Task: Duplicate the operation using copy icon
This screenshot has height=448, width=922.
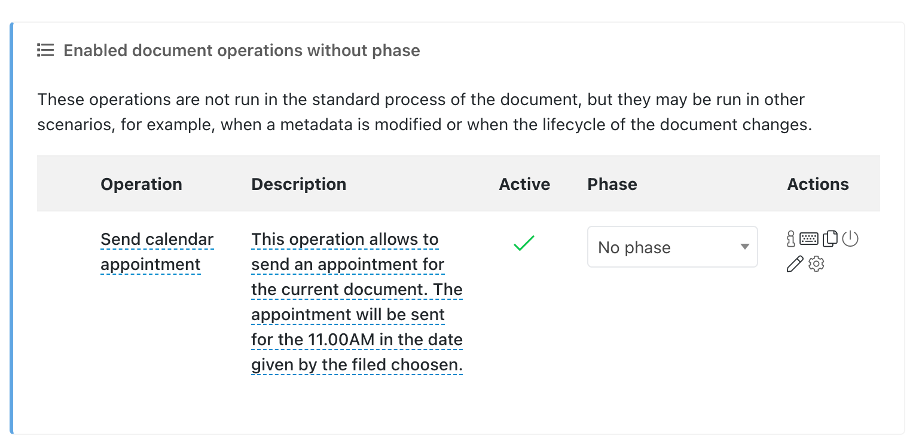Action: pyautogui.click(x=830, y=239)
